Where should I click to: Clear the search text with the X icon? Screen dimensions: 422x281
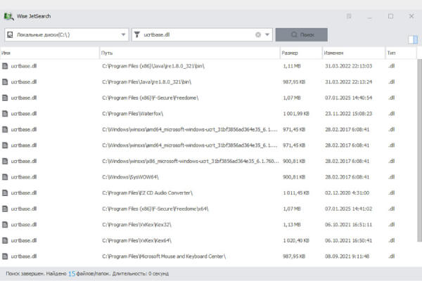(258, 34)
